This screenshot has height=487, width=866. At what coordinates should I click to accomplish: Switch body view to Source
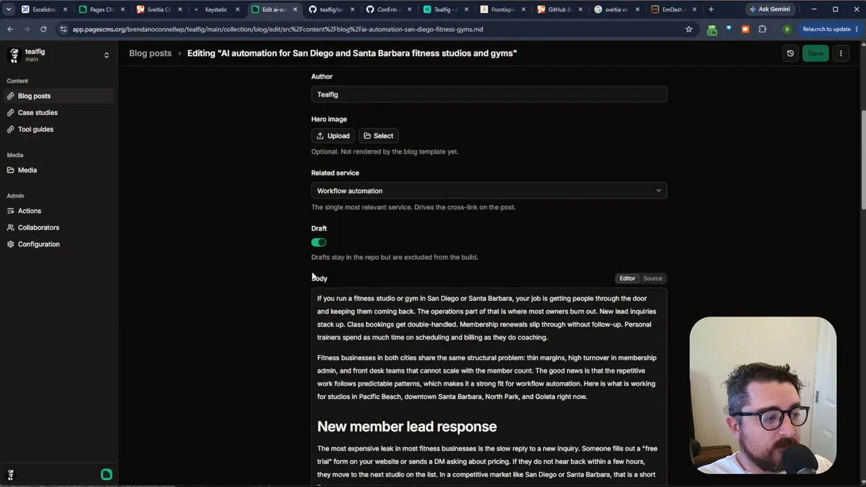(x=652, y=278)
